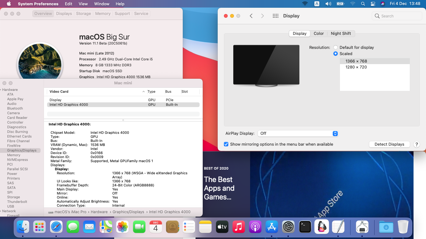The image size is (426, 239).
Task: Switch to the Color tab in Display preferences
Action: tap(319, 33)
